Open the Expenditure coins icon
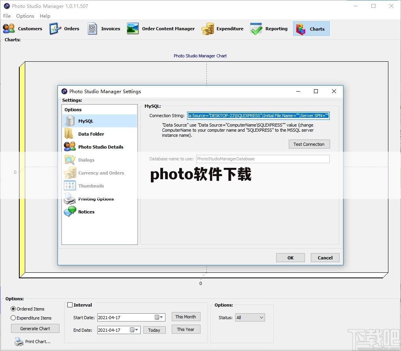Screen dimensions: 401x351 tap(208, 29)
